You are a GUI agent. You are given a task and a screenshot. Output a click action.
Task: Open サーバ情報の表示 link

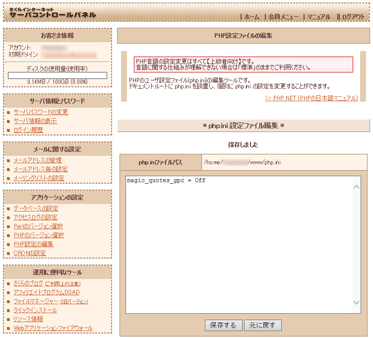tap(35, 121)
